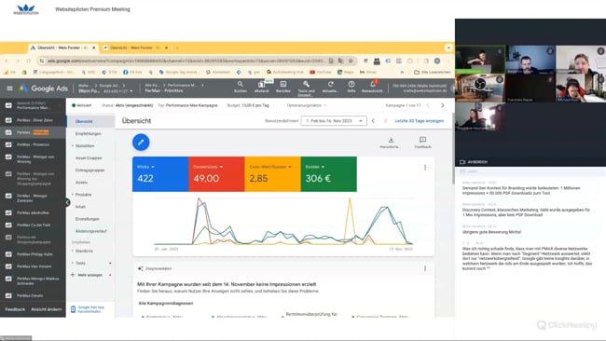Open the Google Tag Assistant bookmark
Screen dimensions: 606x341
click(179, 72)
